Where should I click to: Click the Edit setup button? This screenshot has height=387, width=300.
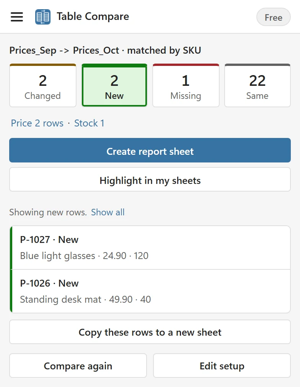point(222,366)
